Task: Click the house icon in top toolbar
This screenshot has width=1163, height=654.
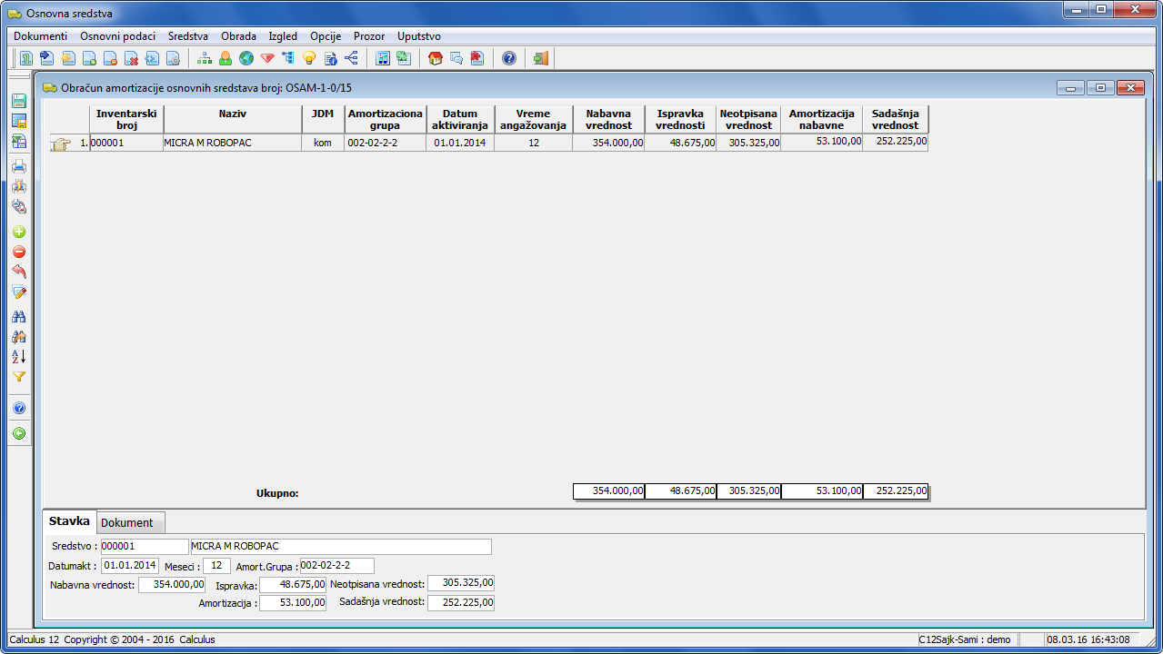Action: [x=436, y=58]
